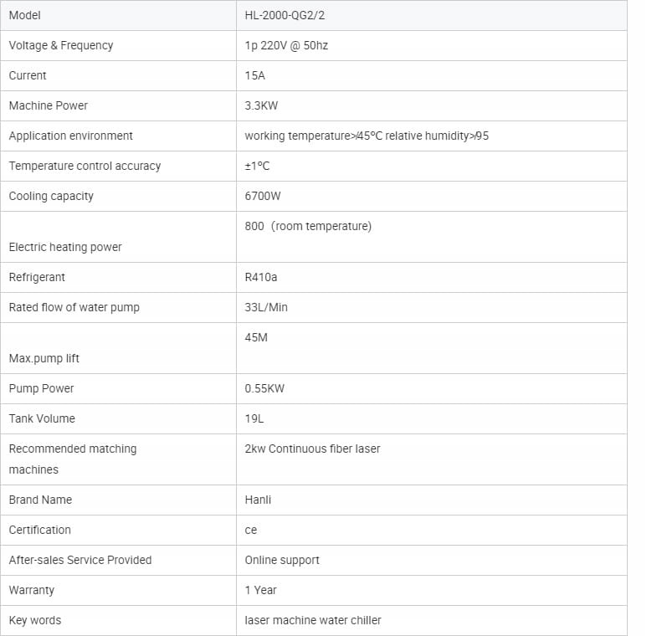Image resolution: width=662 pixels, height=636 pixels.
Task: Select the laser machine water chiller keywords
Action: pos(313,620)
